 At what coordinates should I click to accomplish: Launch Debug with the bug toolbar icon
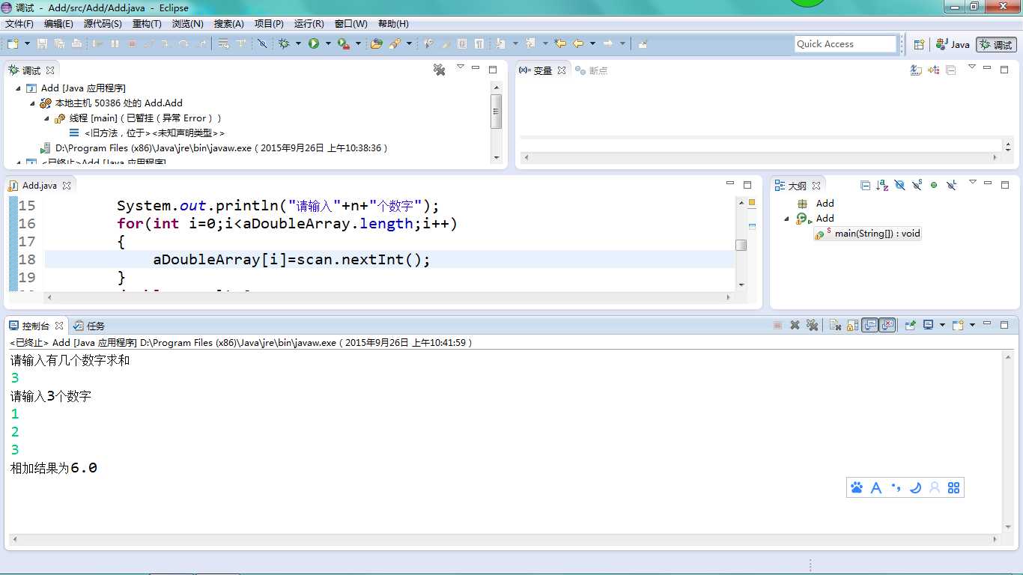point(284,43)
